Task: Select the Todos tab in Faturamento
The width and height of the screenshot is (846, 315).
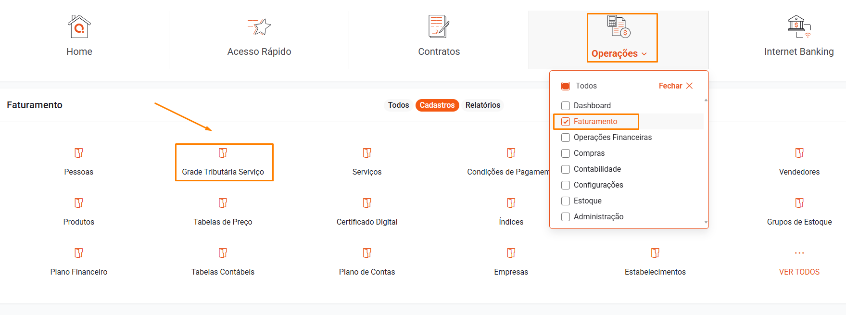Action: coord(398,105)
